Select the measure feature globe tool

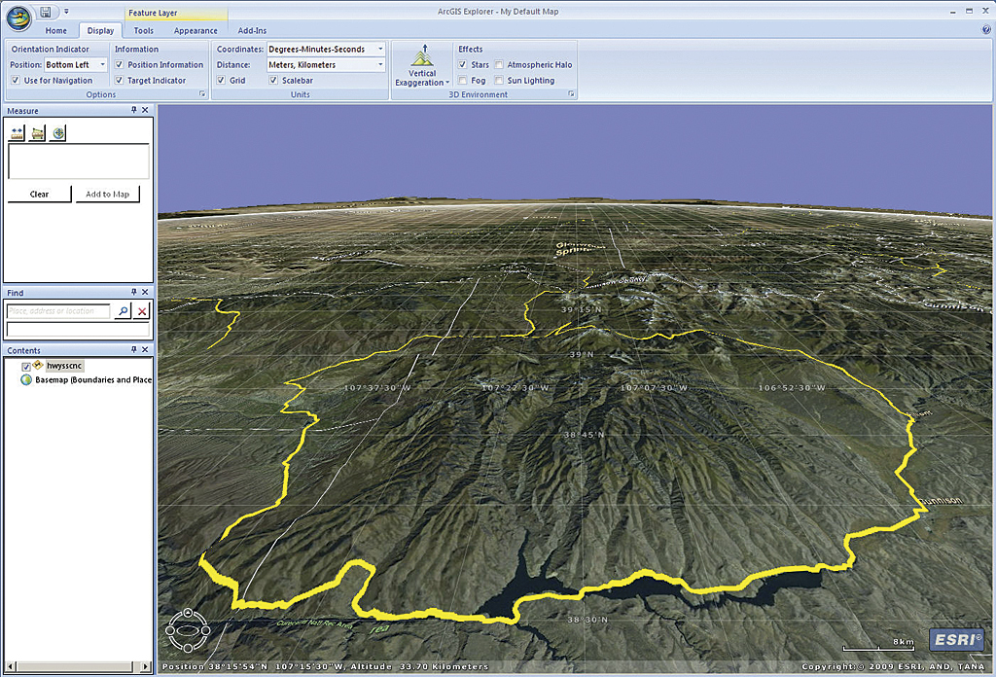point(57,132)
